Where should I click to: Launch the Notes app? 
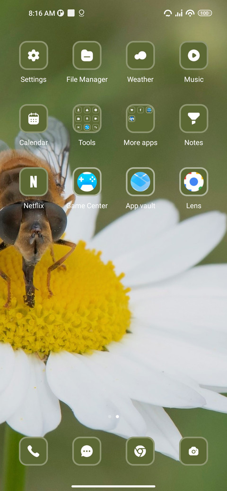194,119
